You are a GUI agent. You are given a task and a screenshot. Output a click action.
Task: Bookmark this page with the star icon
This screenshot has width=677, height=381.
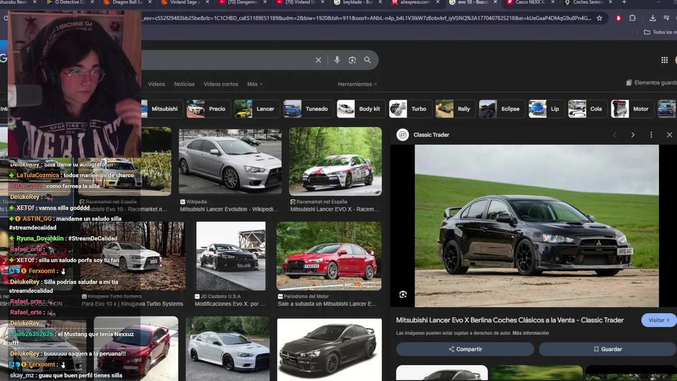pos(599,18)
